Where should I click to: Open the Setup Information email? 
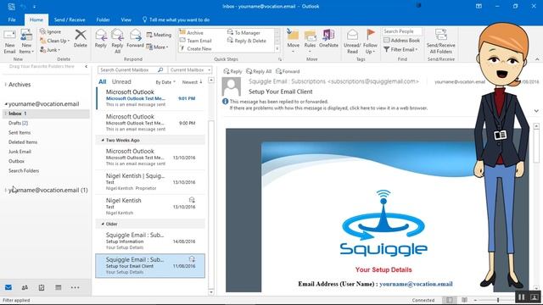tap(150, 241)
